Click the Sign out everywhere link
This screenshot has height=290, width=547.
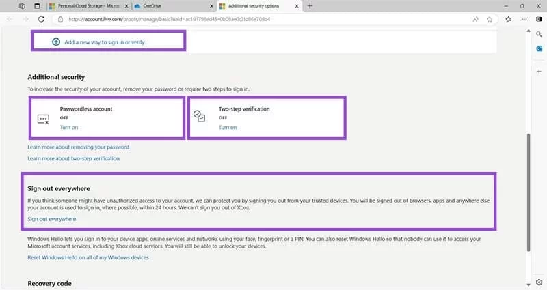click(52, 219)
